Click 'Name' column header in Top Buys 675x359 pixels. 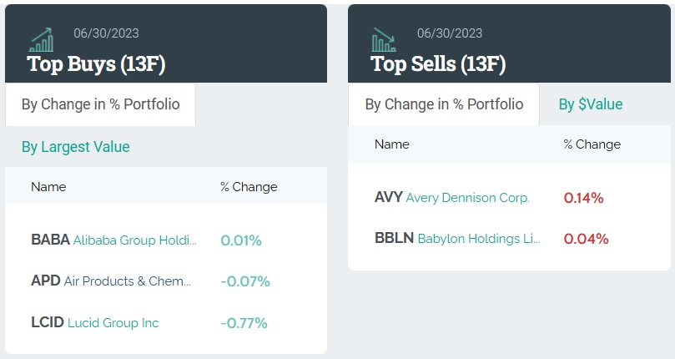(48, 187)
